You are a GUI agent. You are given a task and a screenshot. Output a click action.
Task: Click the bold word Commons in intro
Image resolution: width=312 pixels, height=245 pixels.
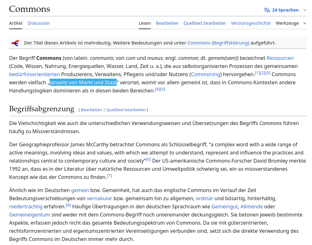pos(49,58)
